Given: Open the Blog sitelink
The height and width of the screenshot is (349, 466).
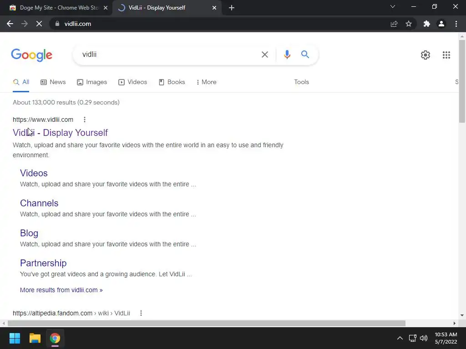Looking at the screenshot, I should [x=29, y=233].
